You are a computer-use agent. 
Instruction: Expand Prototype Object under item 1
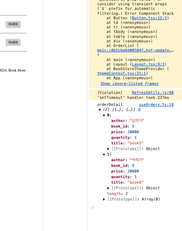click(108, 188)
